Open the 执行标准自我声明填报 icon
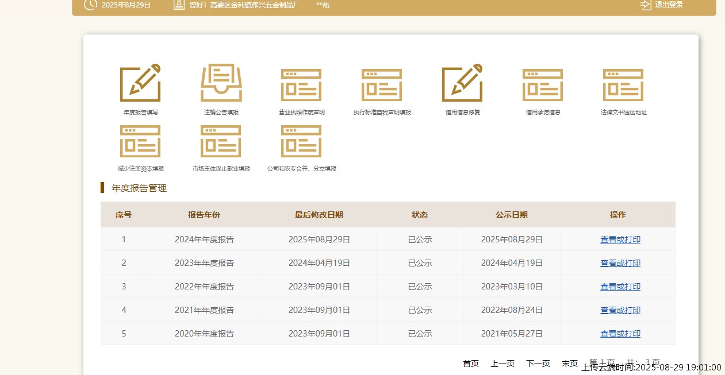Image resolution: width=725 pixels, height=375 pixels. 382,85
